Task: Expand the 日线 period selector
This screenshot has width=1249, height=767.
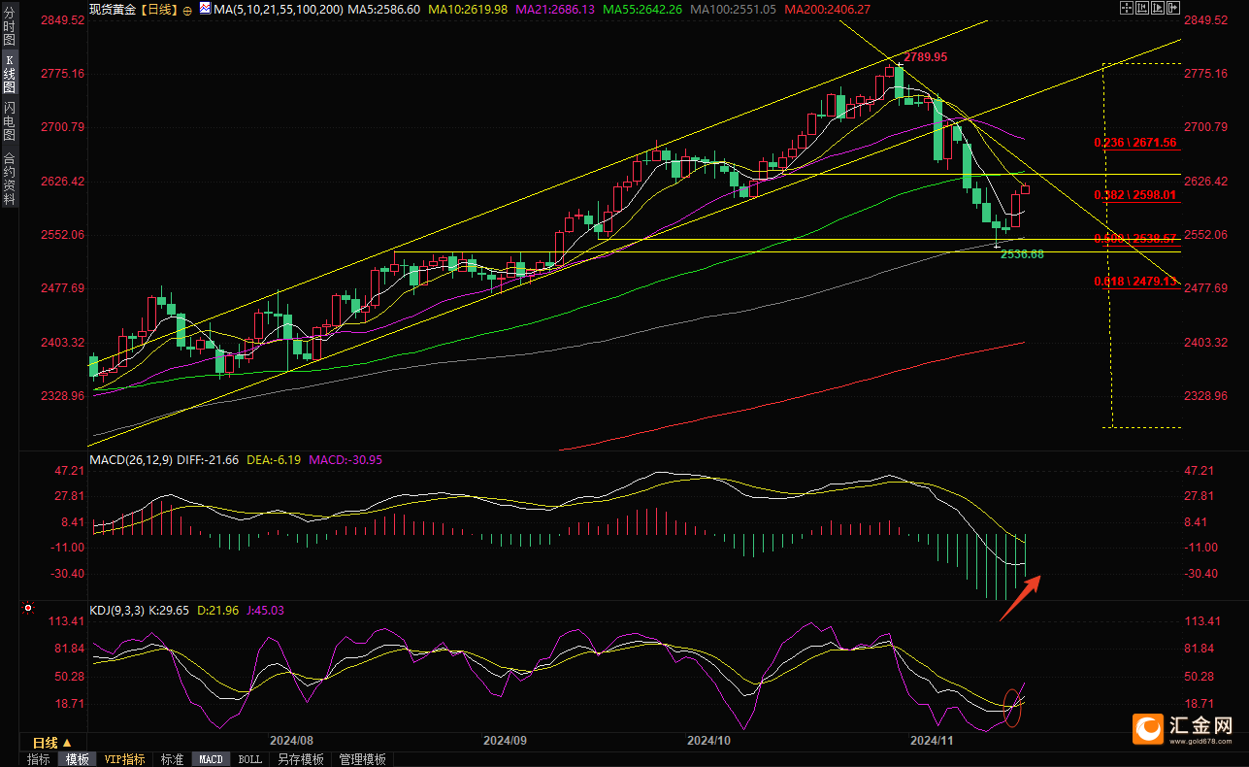Action: pos(47,743)
